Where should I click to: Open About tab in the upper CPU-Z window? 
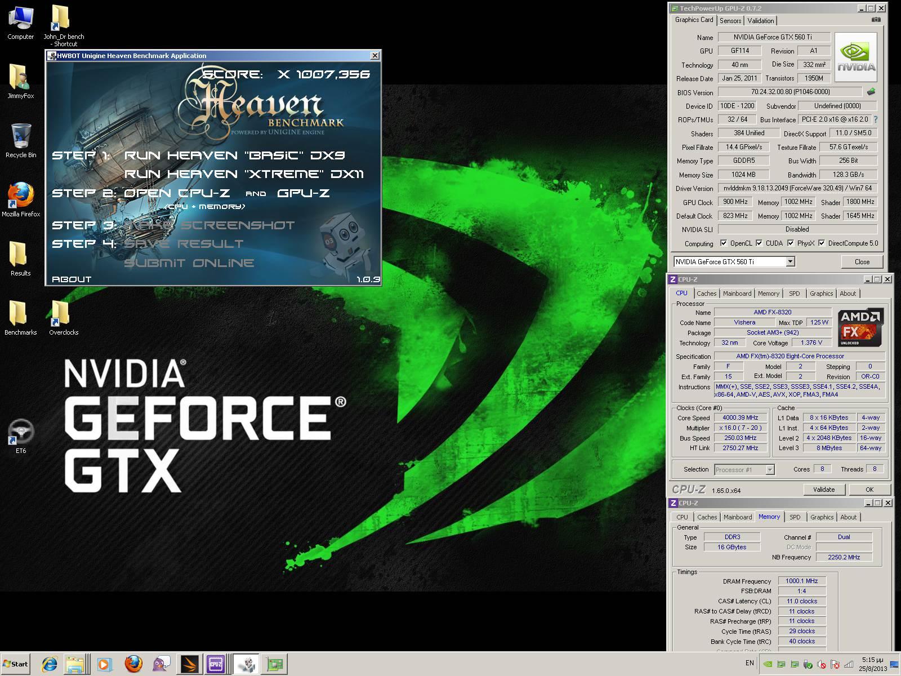click(x=848, y=293)
